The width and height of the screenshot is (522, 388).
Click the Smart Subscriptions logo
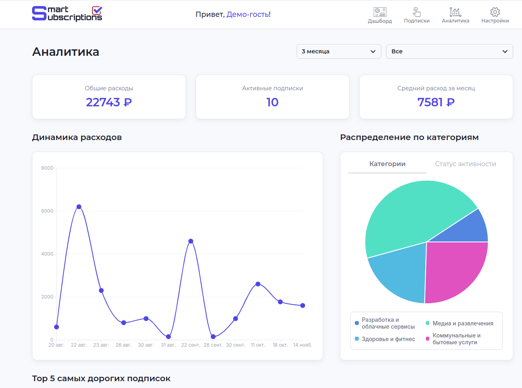[x=67, y=13]
